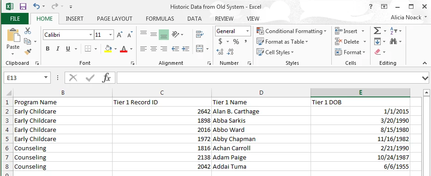
Task: Open Conditional Formatting menu
Action: pyautogui.click(x=291, y=31)
